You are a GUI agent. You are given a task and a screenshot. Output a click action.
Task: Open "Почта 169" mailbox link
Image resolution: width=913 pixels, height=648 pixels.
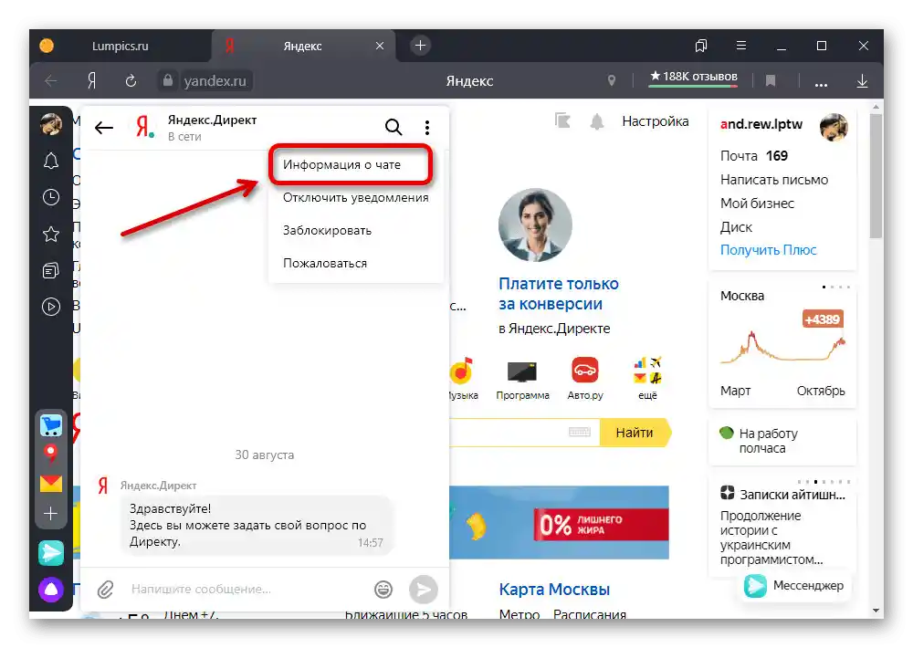click(x=754, y=156)
